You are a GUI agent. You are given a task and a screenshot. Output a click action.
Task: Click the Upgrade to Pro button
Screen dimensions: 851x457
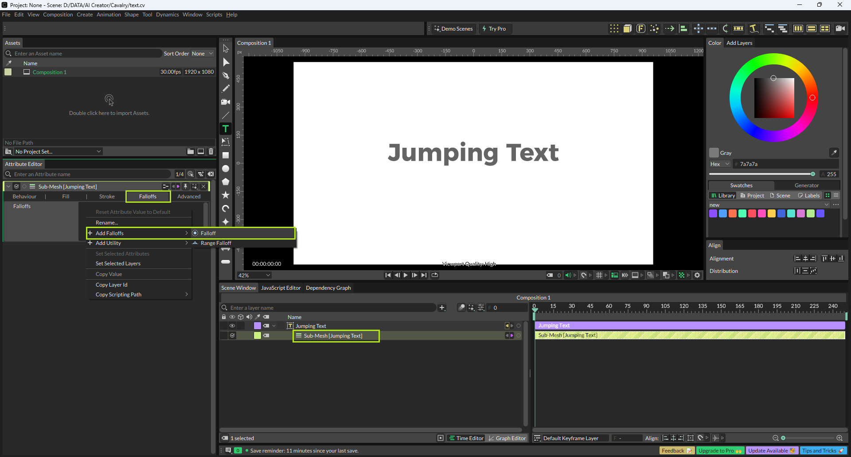click(719, 450)
